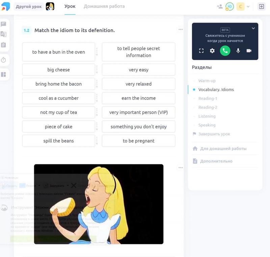Viewport: 270px width, 257px height.
Task: Open the notes clipboard icon in sidebar
Action: click(3, 45)
